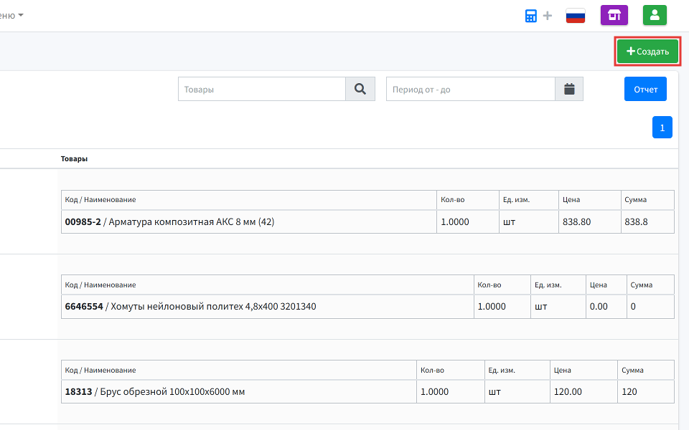The width and height of the screenshot is (689, 430).
Task: Focus the Товары search field
Action: coord(262,89)
